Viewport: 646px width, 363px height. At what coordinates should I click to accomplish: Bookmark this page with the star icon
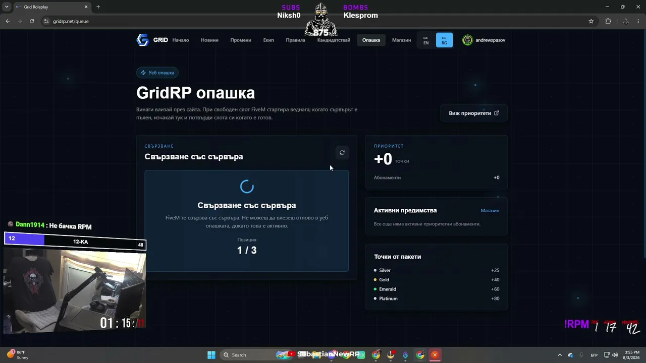[591, 21]
